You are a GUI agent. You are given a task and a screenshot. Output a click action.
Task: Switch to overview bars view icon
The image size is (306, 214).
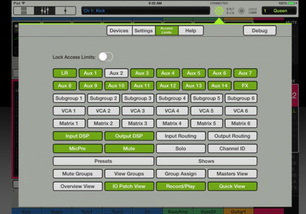[x=24, y=11]
